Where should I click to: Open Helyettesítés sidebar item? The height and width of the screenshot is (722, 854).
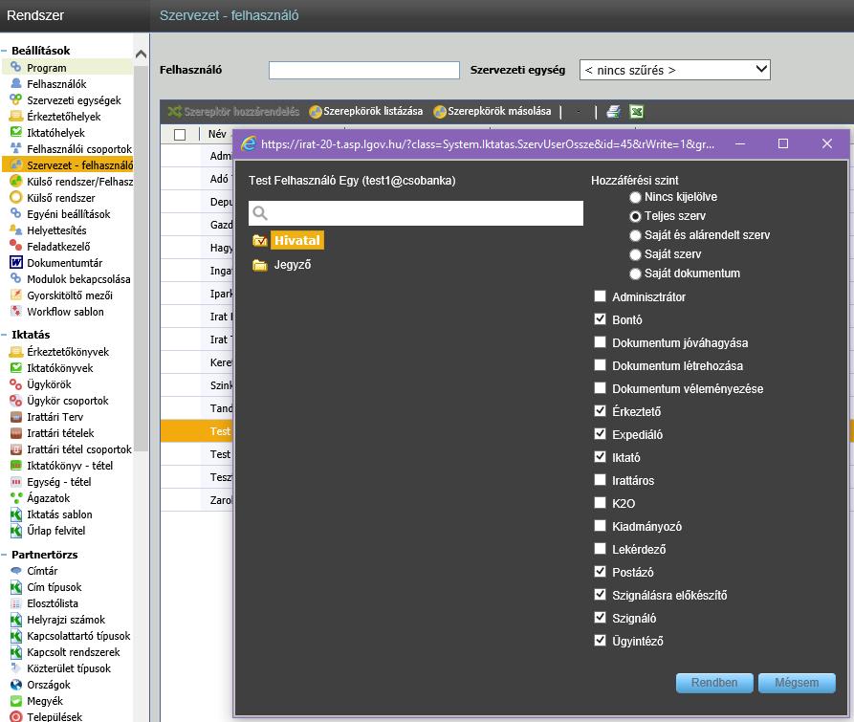coord(56,230)
